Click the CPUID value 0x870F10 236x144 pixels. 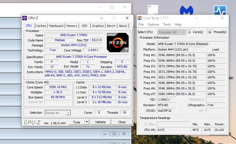coord(167,111)
